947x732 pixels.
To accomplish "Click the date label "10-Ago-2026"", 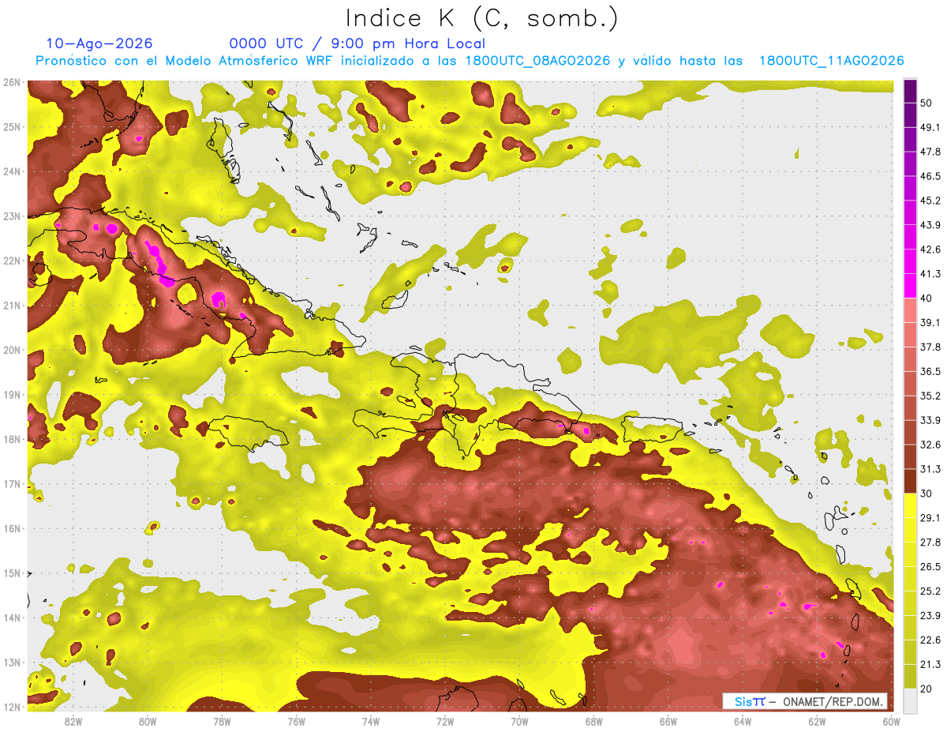I will click(99, 43).
